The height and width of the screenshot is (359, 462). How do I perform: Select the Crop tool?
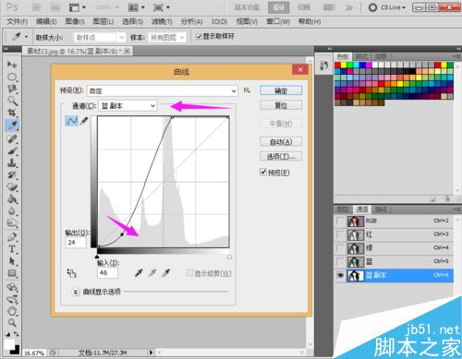click(12, 113)
